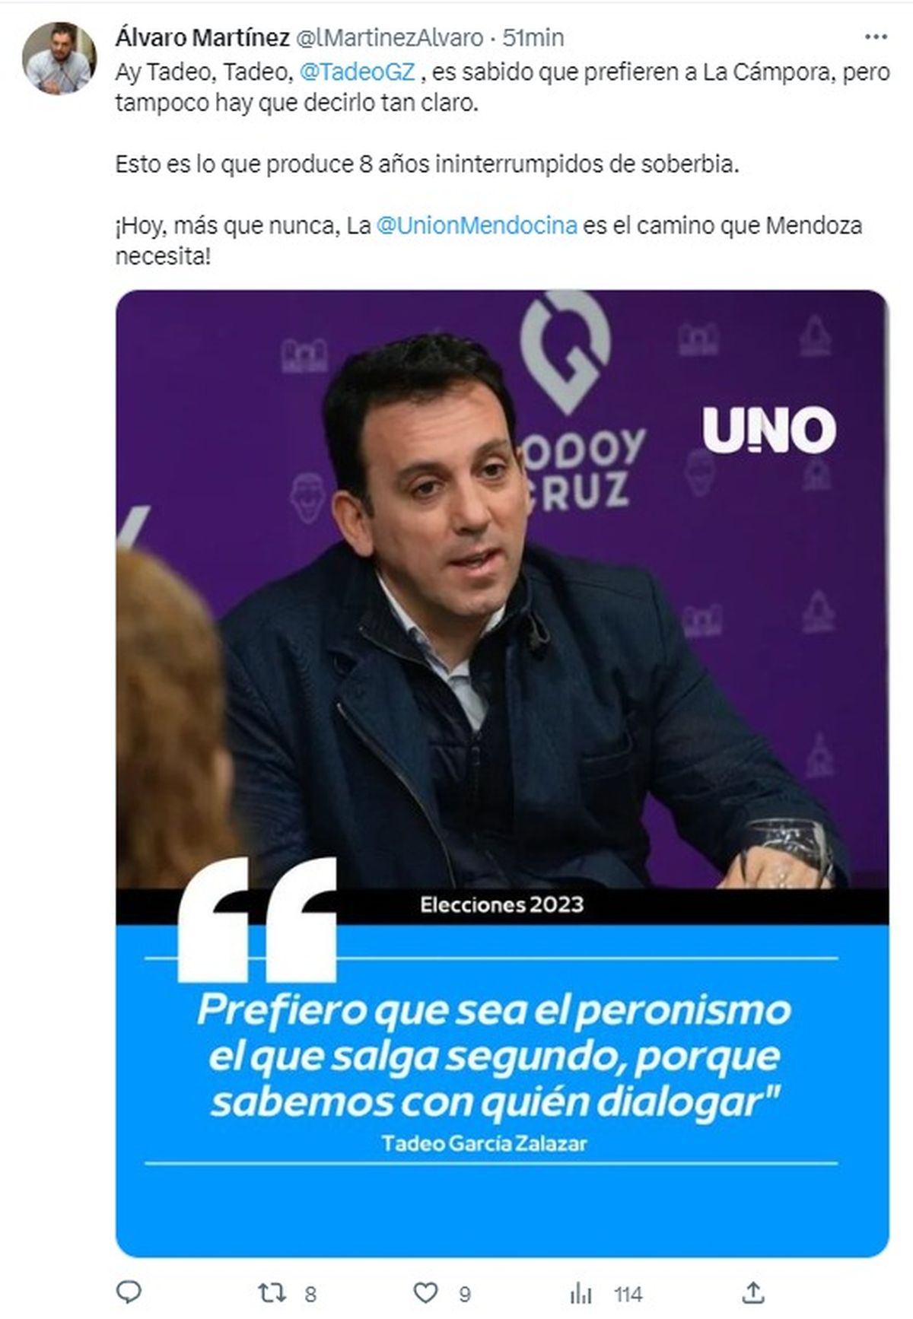Retweet using the arrows icon

coord(272,1292)
